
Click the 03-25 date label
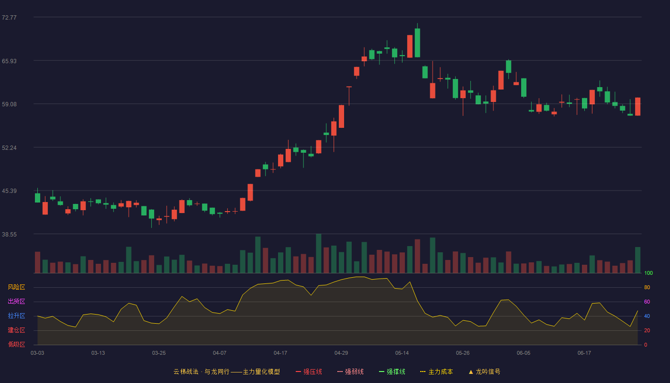(x=159, y=353)
